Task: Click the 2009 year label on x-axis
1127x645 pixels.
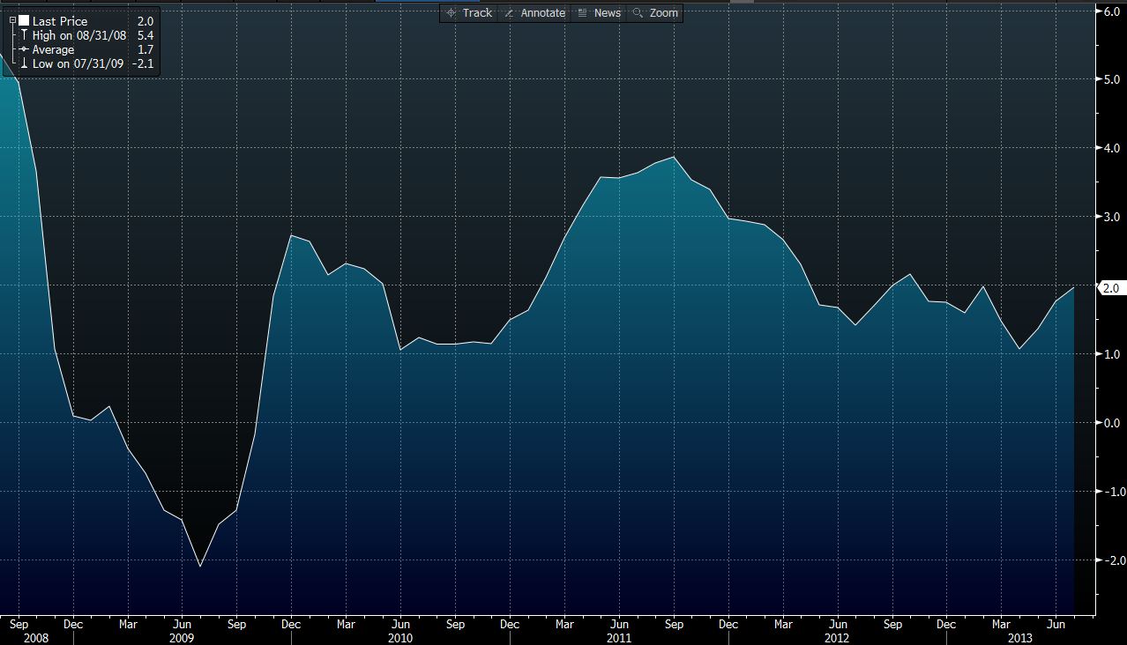Action: pos(182,637)
